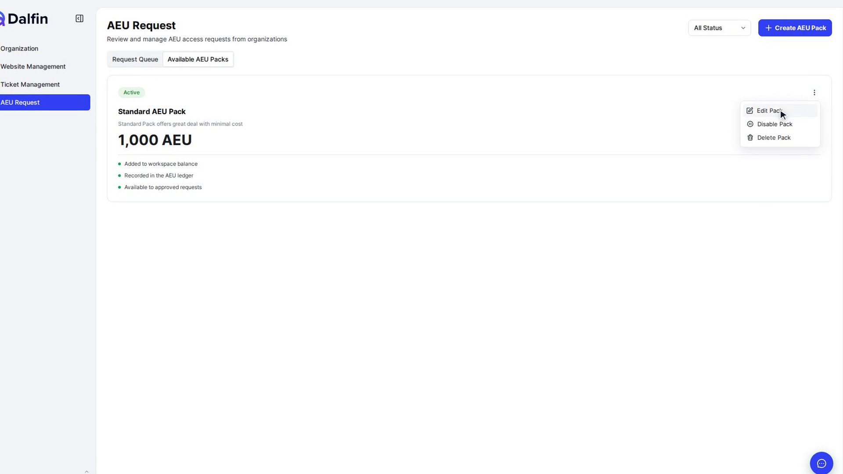Open Ticket Management in the sidebar
Screen dimensions: 843x474
tap(30, 85)
